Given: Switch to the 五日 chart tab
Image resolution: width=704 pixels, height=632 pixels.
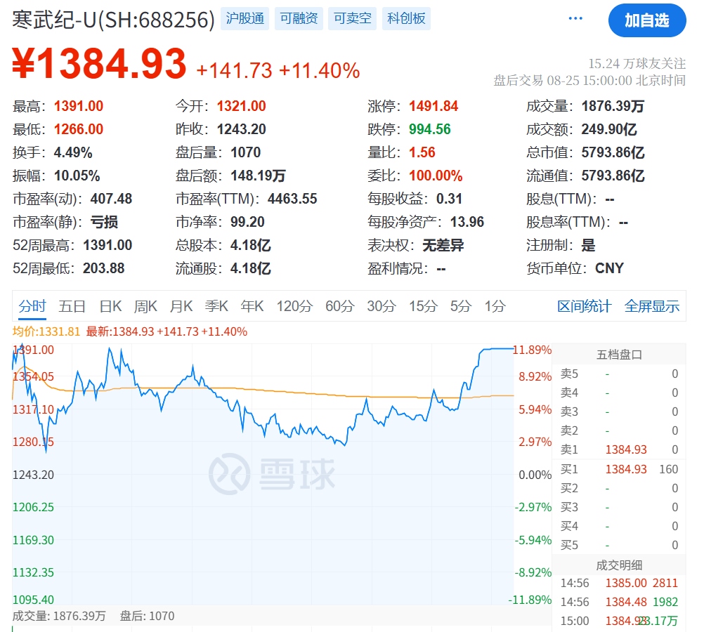Looking at the screenshot, I should (72, 307).
